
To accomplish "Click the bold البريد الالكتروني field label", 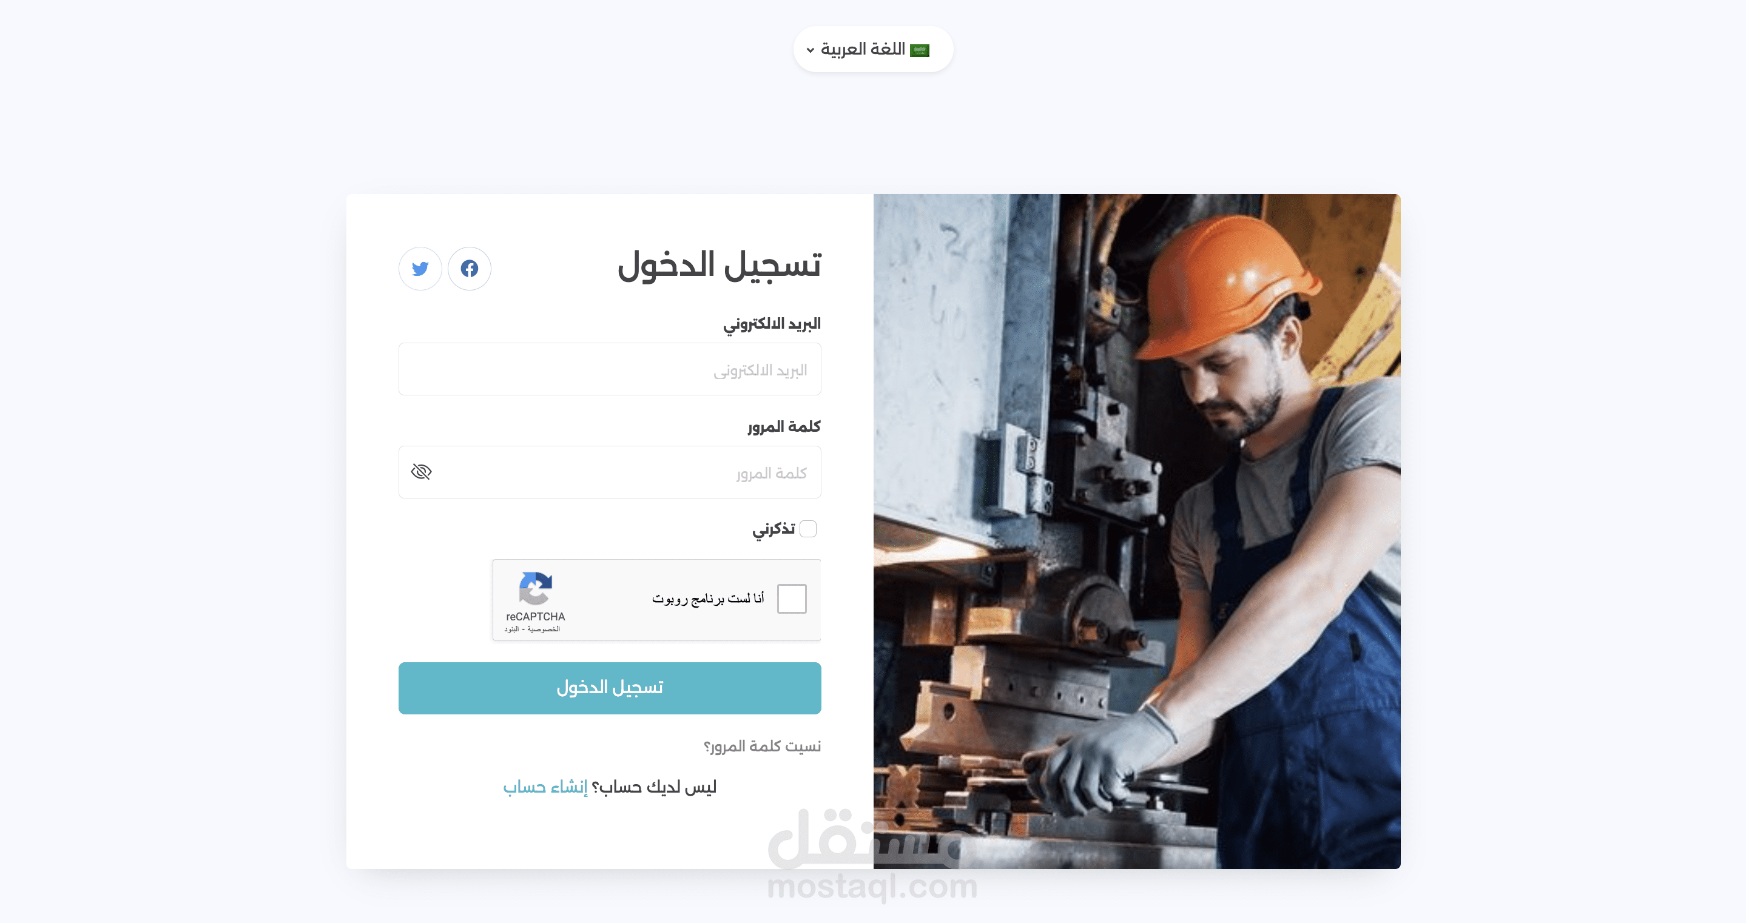I will tap(772, 324).
